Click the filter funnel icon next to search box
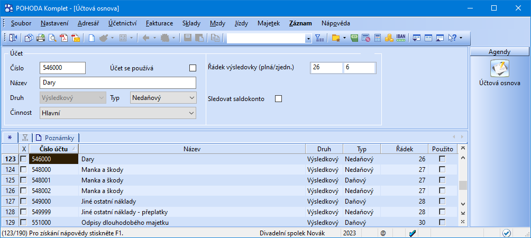531x238 pixels. tap(319, 38)
